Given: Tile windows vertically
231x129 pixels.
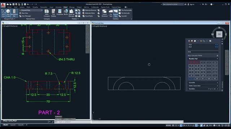Looking at the screenshot, I should 124,13.
